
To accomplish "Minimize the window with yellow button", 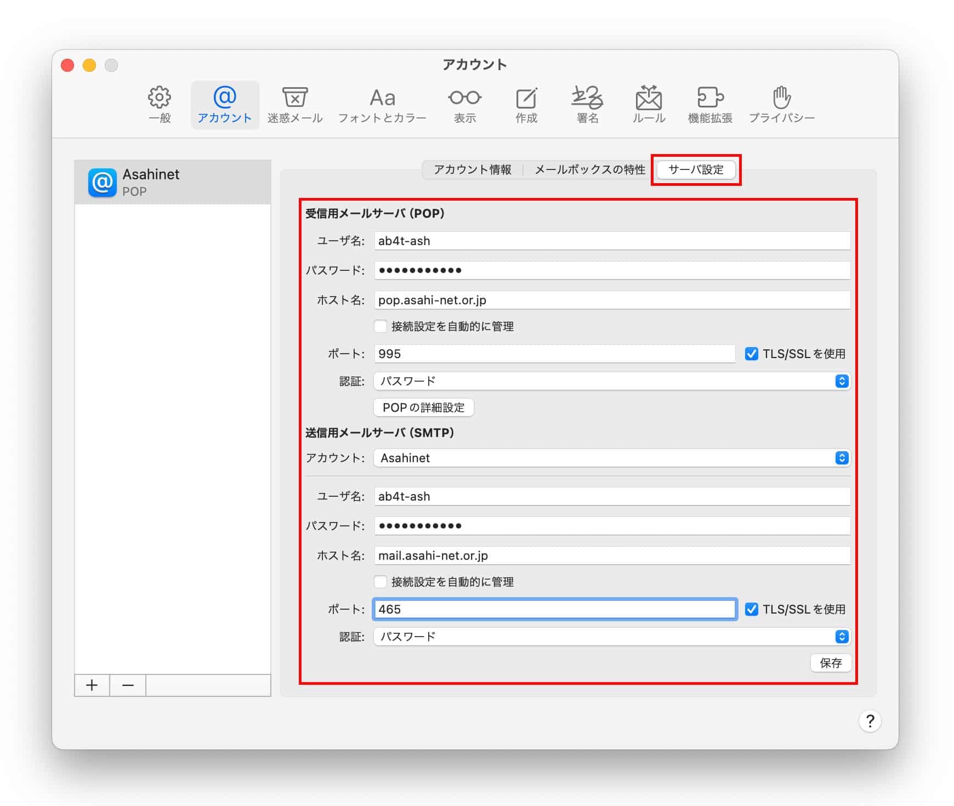I will (x=89, y=65).
